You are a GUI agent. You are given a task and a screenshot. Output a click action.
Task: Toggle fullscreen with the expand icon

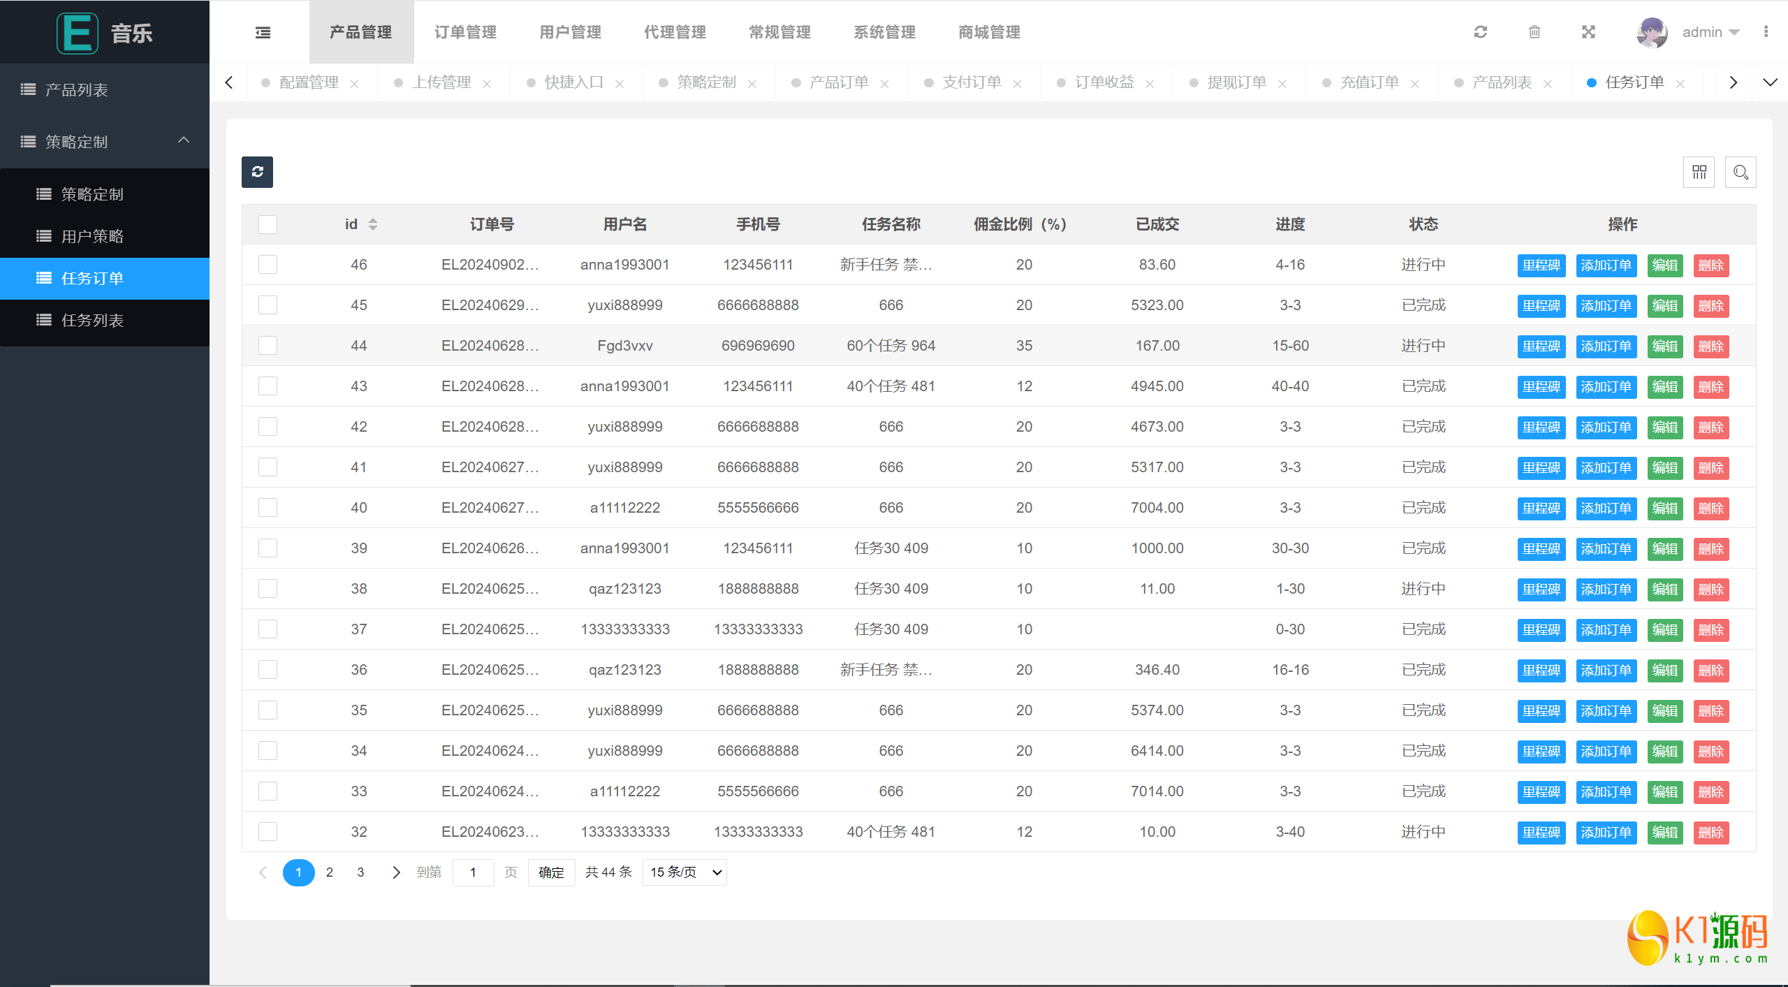1588,32
